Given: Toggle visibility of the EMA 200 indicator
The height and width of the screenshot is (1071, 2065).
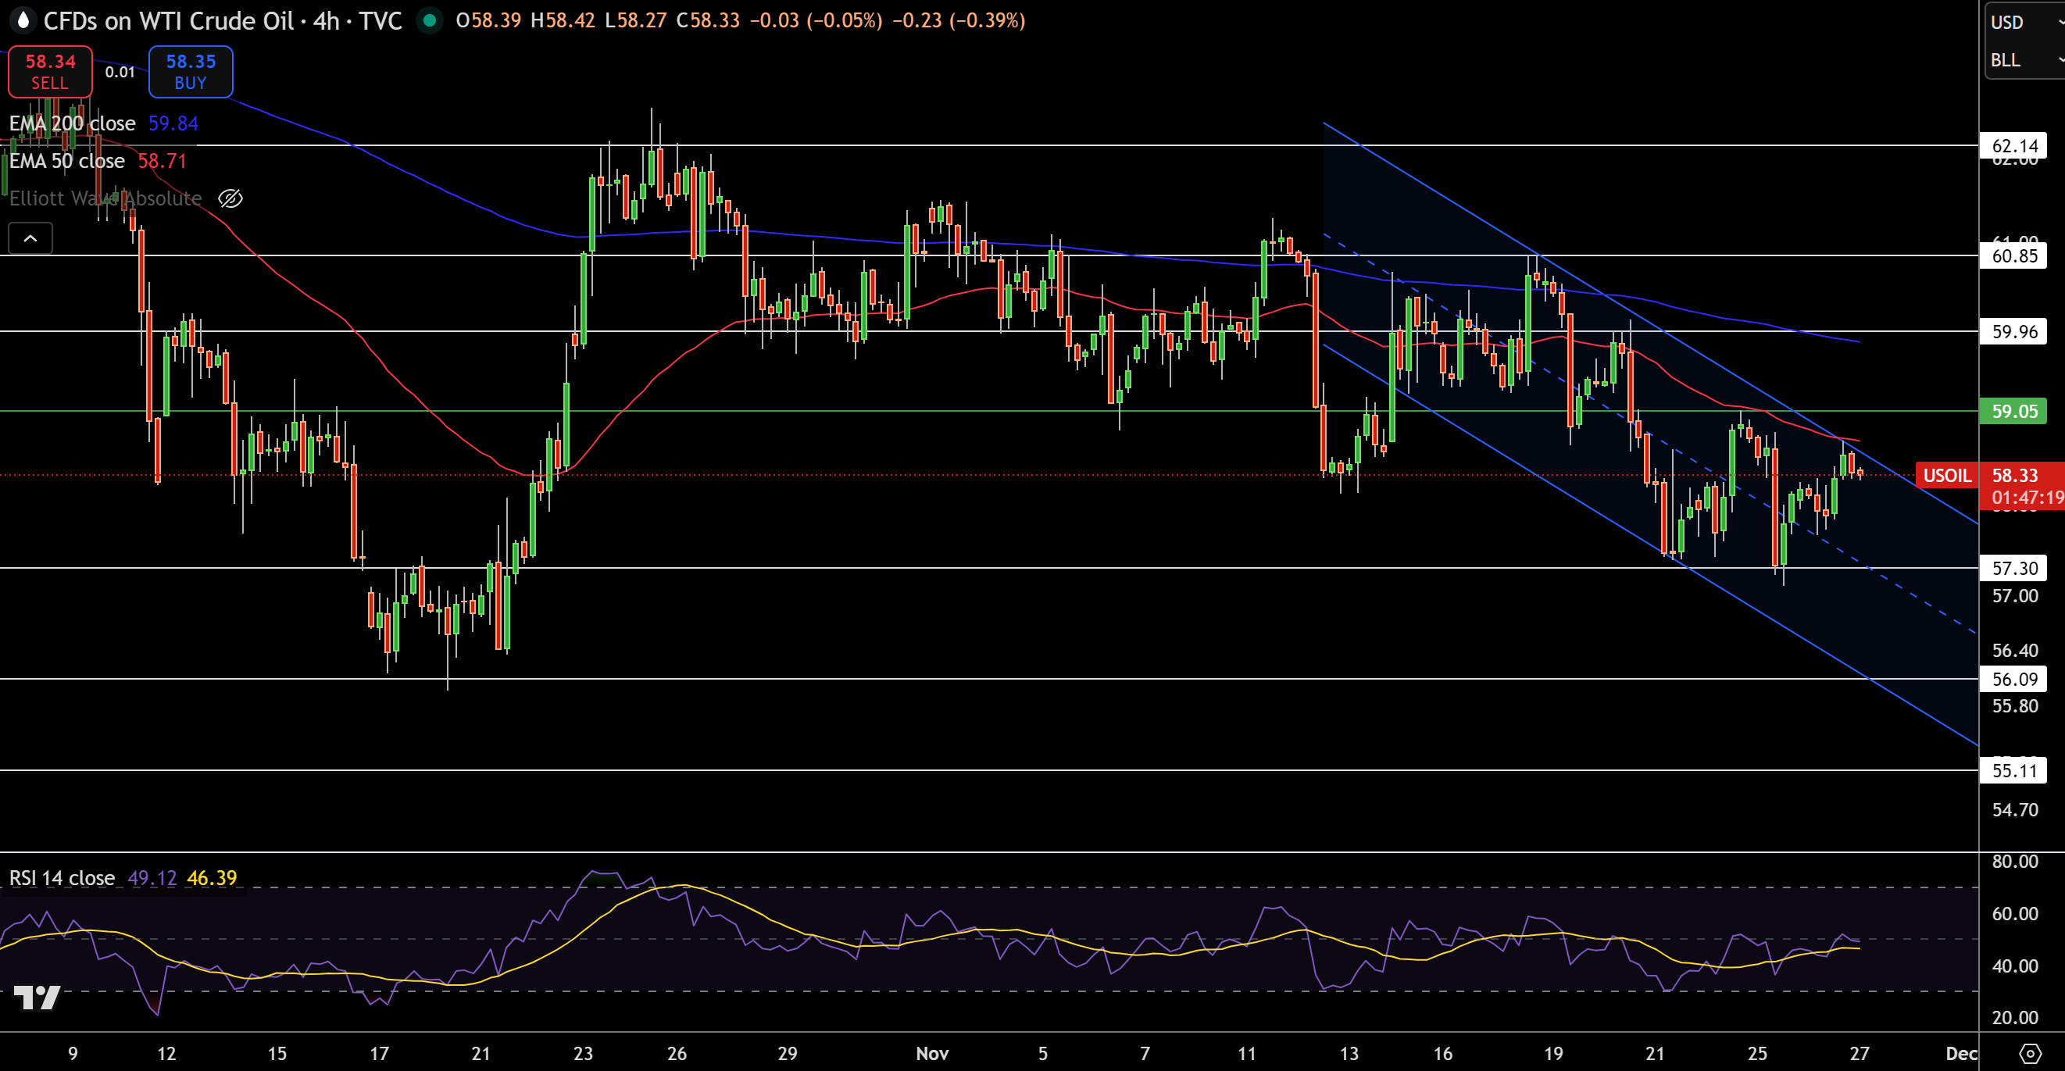Looking at the screenshot, I should (72, 123).
